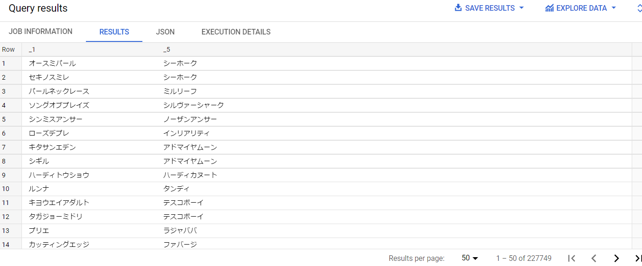The height and width of the screenshot is (266, 642).
Task: Click the SAVE RESULTS button label
Action: tap(490, 8)
